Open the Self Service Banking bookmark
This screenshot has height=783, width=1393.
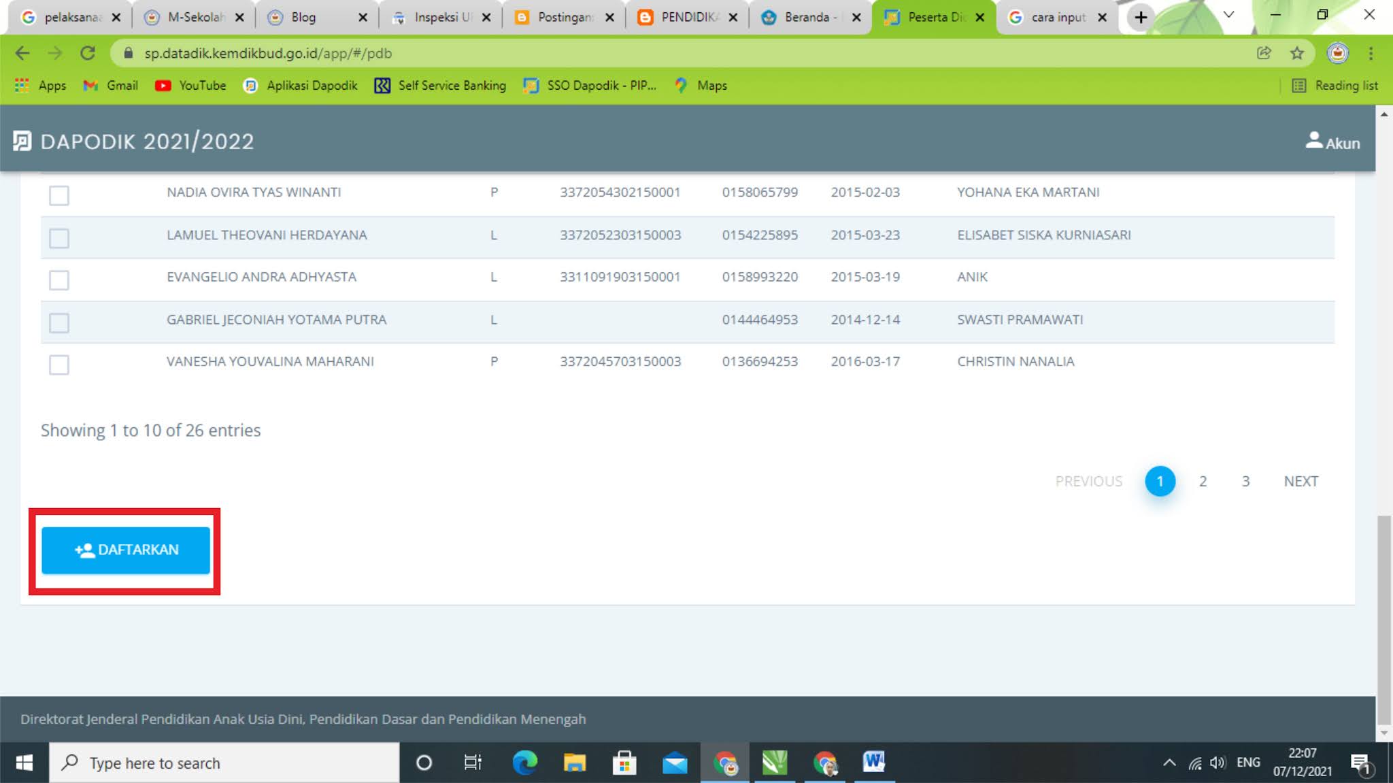point(441,85)
